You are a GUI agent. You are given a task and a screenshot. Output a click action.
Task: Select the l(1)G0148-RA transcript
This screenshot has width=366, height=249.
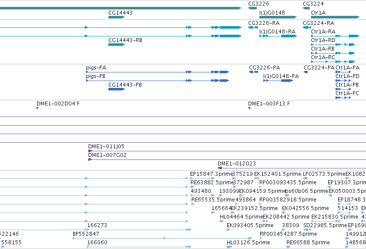278,36
